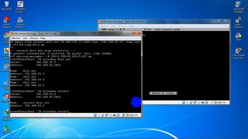248x139 pixels.
Task: Click keyboard capture indicator in DNS_Slave status bar
Action: 215,102
